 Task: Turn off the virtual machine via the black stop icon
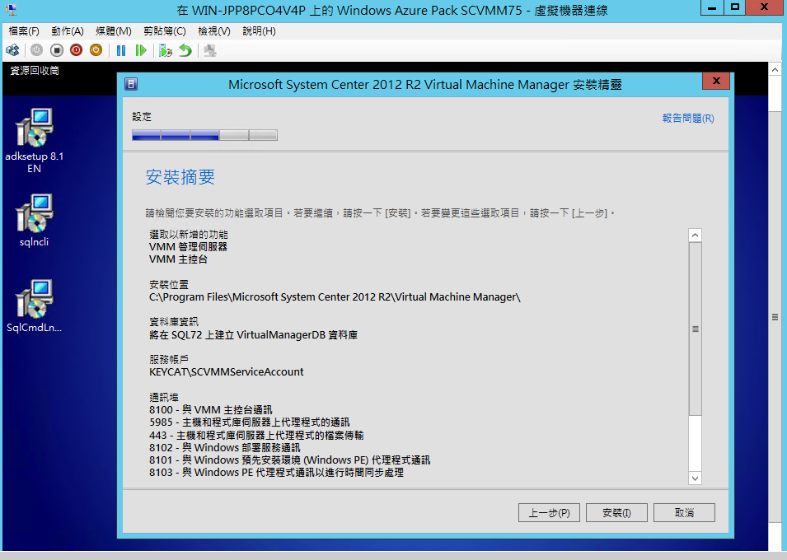57,50
